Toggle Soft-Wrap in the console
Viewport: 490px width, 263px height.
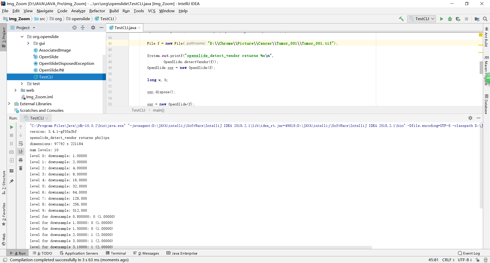(21, 144)
